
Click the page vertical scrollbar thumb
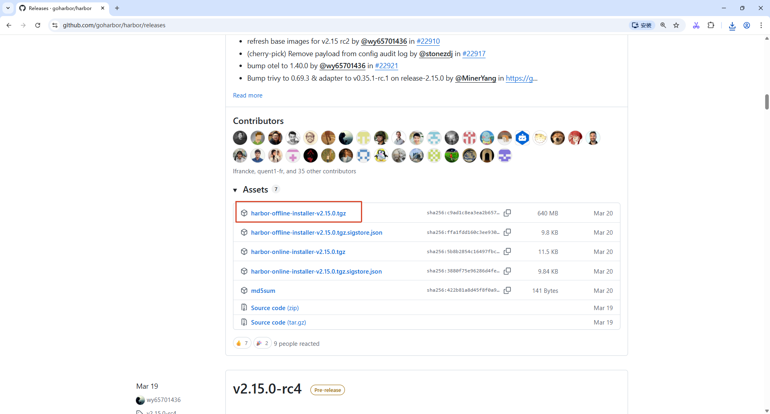coord(767,101)
